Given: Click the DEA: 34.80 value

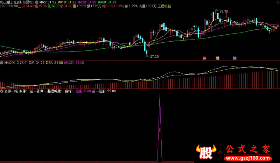Looking at the screenshot, I should pyautogui.click(x=55, y=63).
